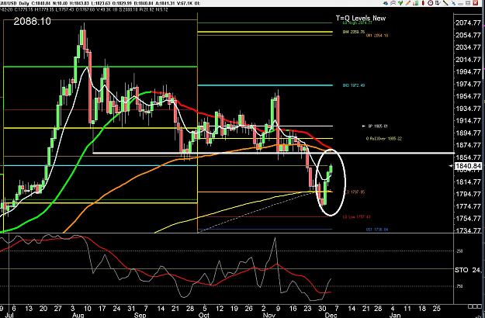Click the 1972.49 cyan level label

pos(354,85)
